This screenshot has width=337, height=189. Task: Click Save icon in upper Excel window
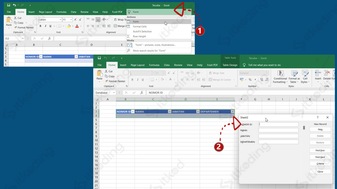point(9,5)
